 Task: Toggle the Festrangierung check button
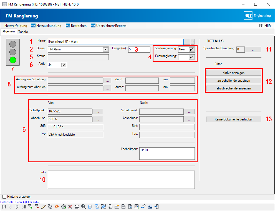point(191,57)
